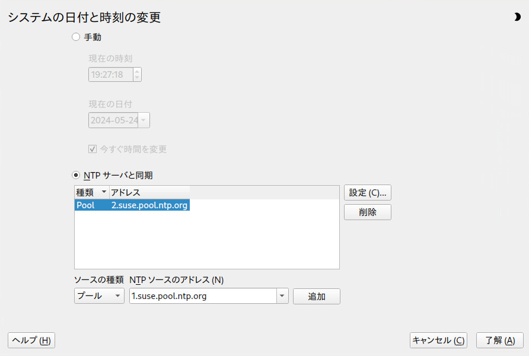
Task: Click the 追加 add button
Action: coord(316,296)
